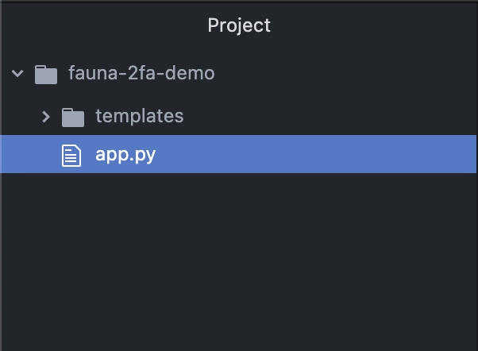
Task: Click blank row space right of fauna-2fa-demo
Action: [345, 73]
